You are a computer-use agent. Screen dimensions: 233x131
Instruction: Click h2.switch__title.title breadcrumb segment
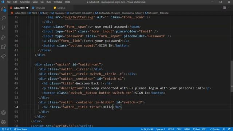click(x=158, y=13)
